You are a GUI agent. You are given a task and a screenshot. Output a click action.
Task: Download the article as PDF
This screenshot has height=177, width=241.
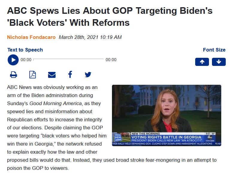[x=33, y=75]
